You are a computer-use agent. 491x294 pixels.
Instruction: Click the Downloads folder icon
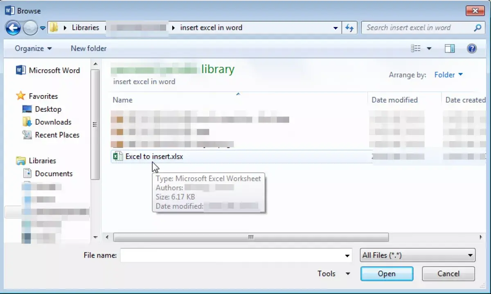[27, 122]
